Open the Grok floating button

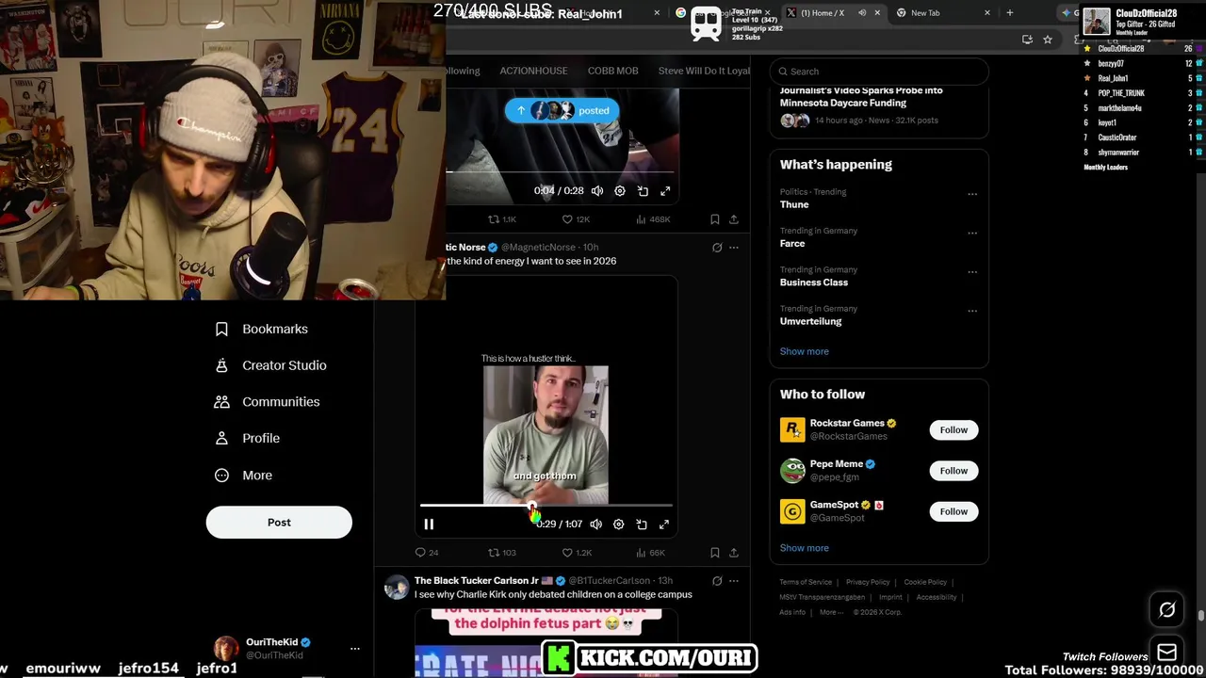pos(1166,610)
